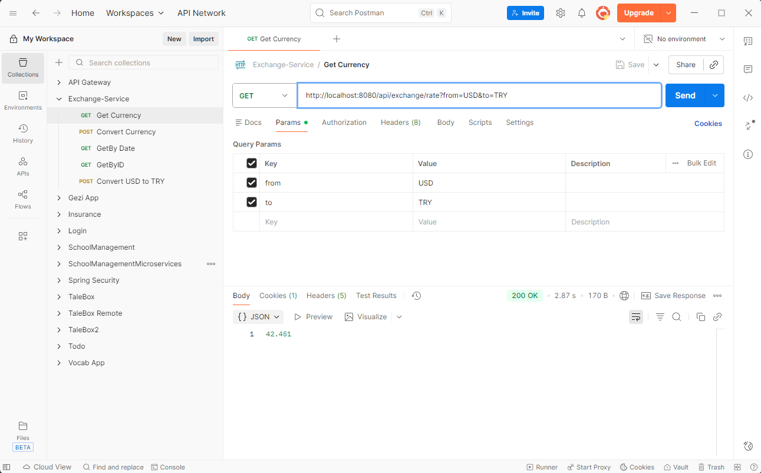Click the blue Send button

685,95
